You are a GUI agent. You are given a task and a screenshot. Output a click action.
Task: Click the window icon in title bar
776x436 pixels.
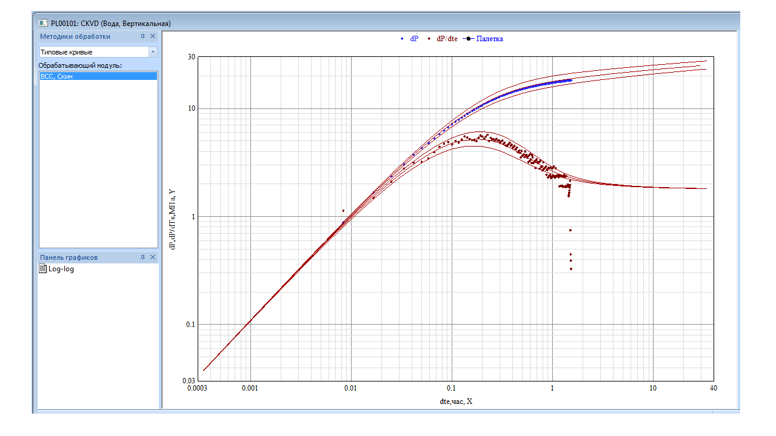43,23
